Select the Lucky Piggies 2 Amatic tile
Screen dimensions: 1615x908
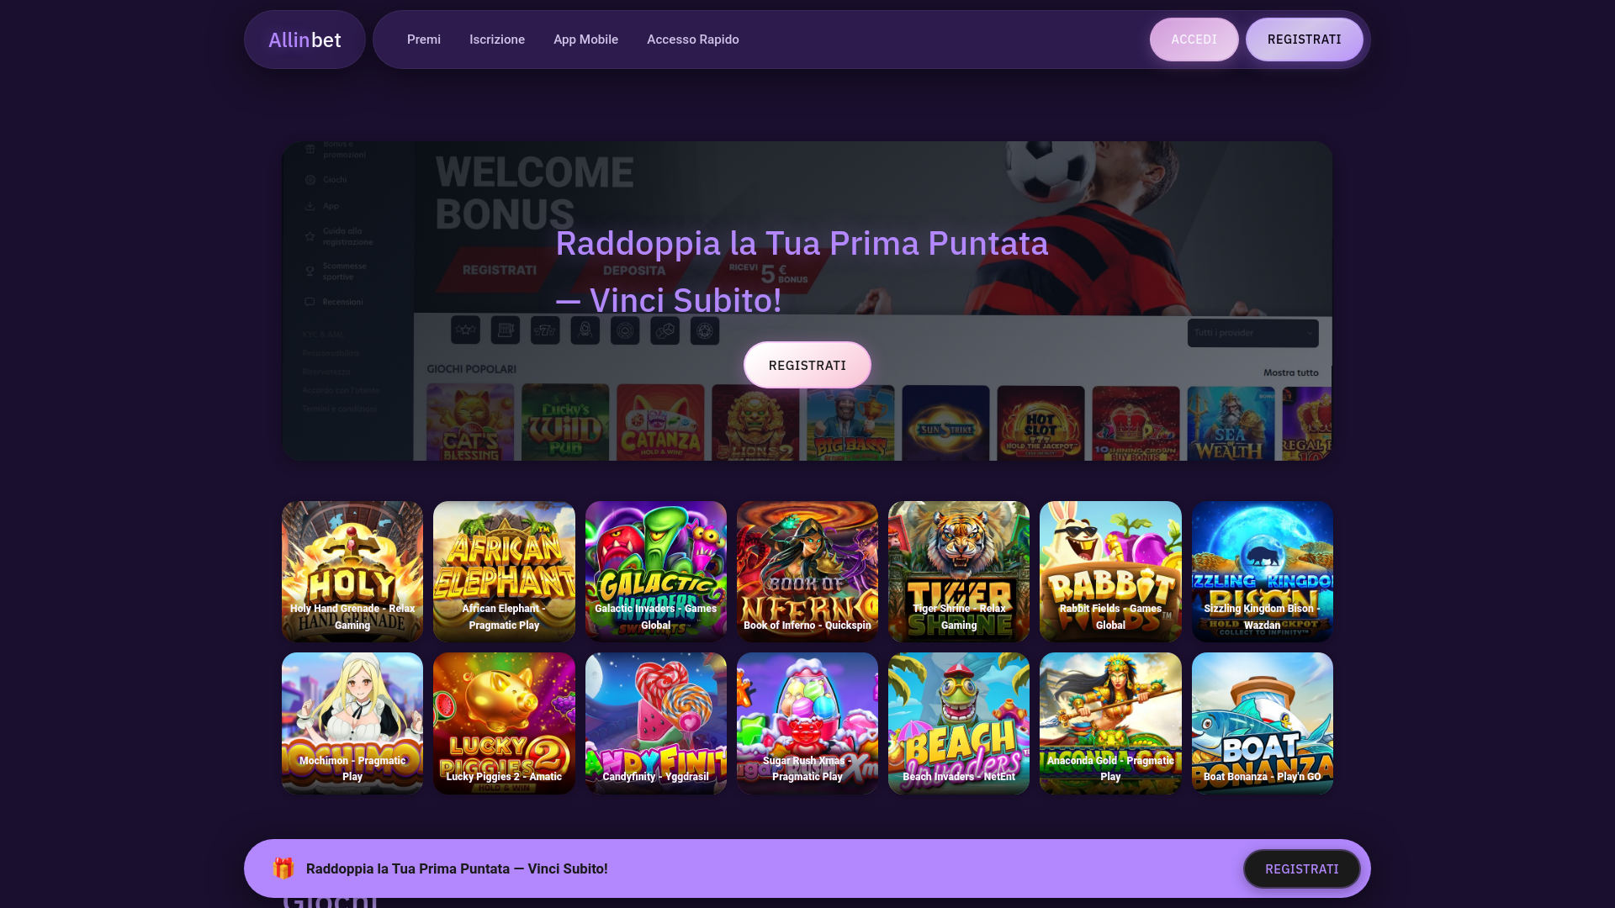tap(504, 723)
